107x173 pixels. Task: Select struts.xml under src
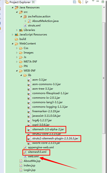click(34, 26)
